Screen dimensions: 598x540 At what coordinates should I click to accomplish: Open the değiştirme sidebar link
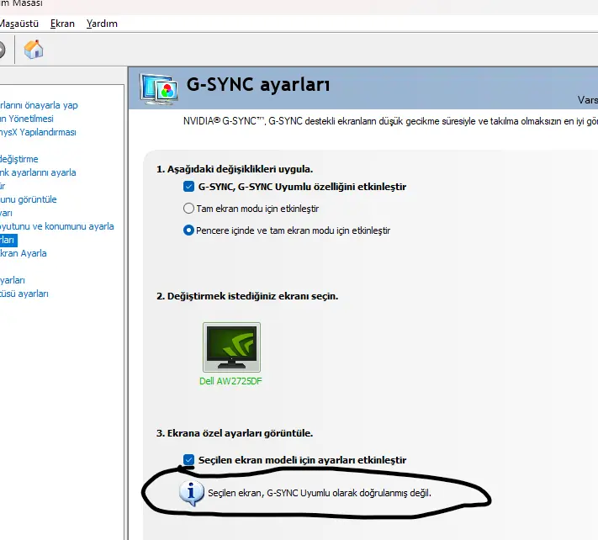click(19, 159)
